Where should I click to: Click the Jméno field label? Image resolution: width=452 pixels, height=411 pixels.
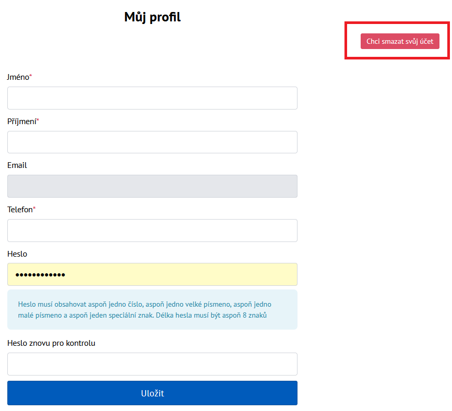coord(18,77)
